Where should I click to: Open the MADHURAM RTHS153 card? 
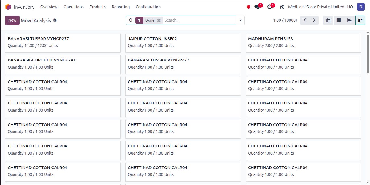[303, 43]
